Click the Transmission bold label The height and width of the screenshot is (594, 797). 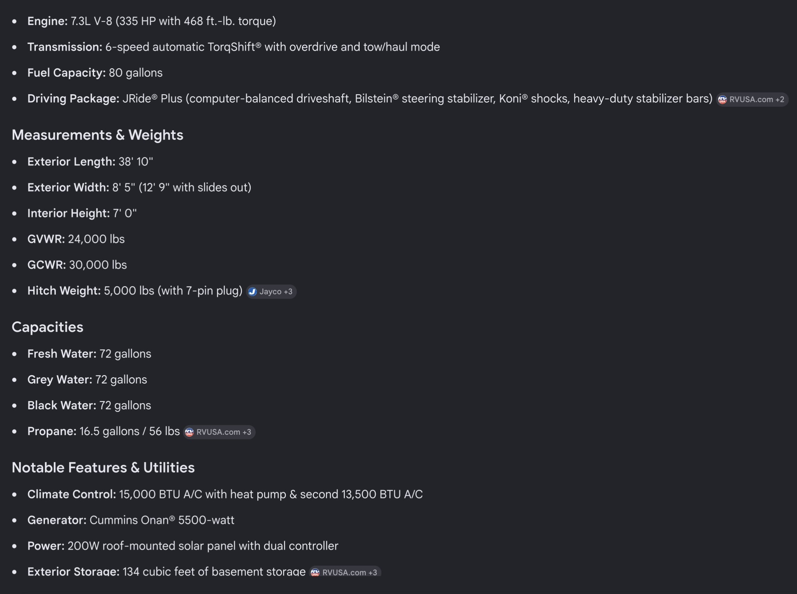(65, 47)
